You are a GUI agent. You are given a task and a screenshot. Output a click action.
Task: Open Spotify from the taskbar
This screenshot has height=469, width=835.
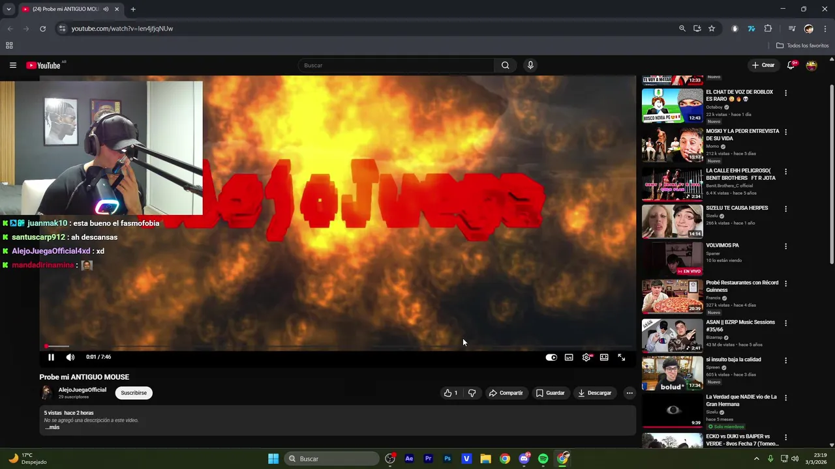[543, 459]
